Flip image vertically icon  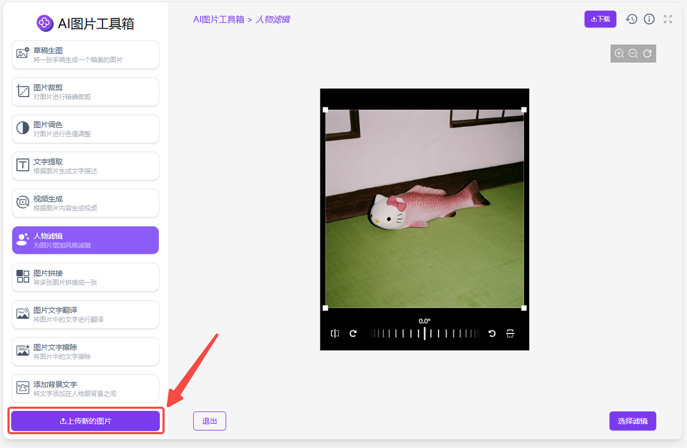pyautogui.click(x=510, y=333)
